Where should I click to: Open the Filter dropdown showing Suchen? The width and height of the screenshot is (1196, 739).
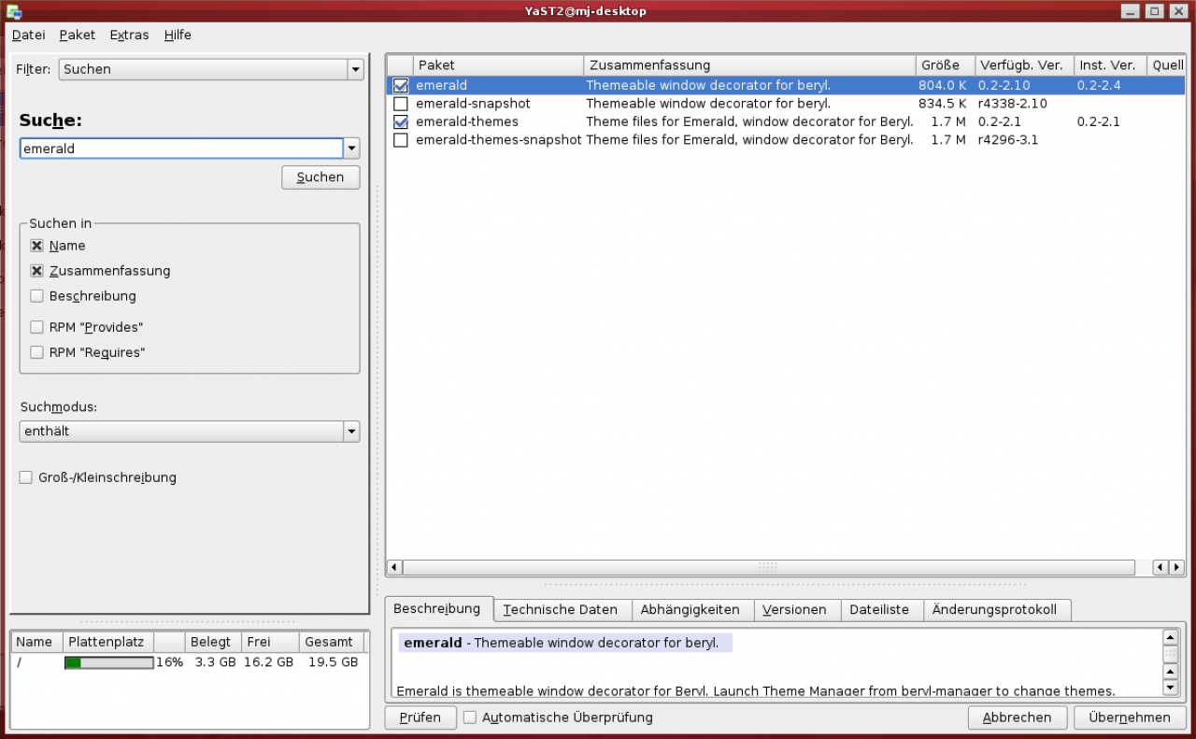[x=211, y=69]
